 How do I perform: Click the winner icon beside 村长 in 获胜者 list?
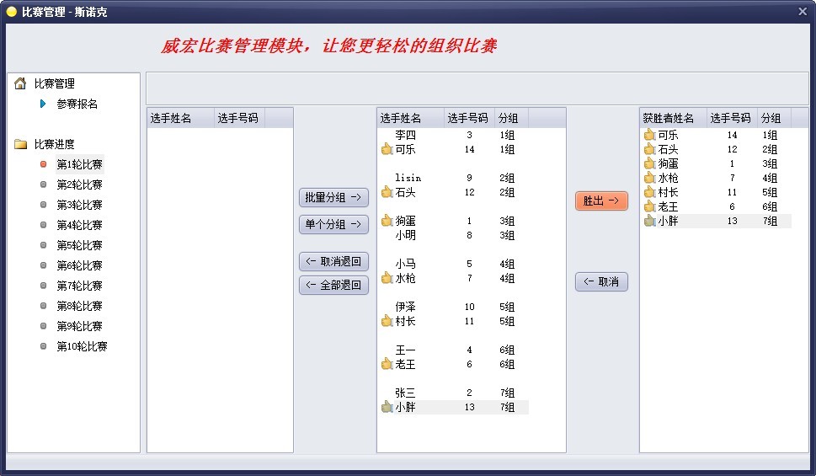[649, 192]
